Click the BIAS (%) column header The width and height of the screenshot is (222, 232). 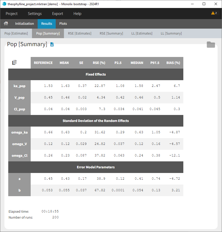click(173, 63)
